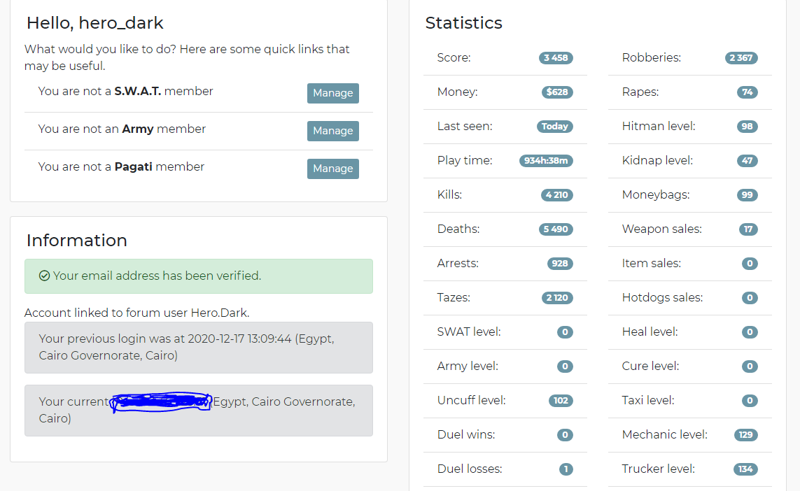Click the Last seen 'Today' badge

[555, 127]
